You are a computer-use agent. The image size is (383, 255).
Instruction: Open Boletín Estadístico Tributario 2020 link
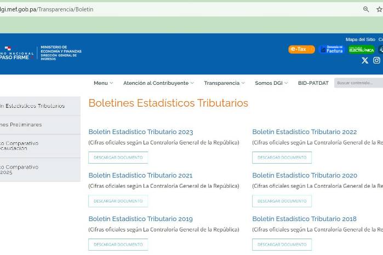tap(305, 175)
